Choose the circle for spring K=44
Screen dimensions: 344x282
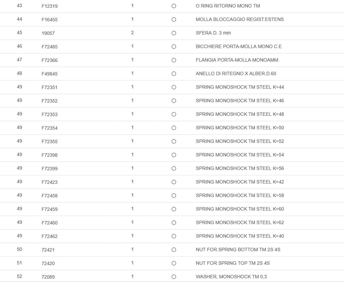point(174,87)
